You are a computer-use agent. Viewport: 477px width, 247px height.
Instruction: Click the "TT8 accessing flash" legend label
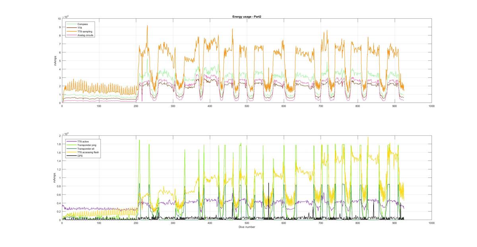[88, 152]
